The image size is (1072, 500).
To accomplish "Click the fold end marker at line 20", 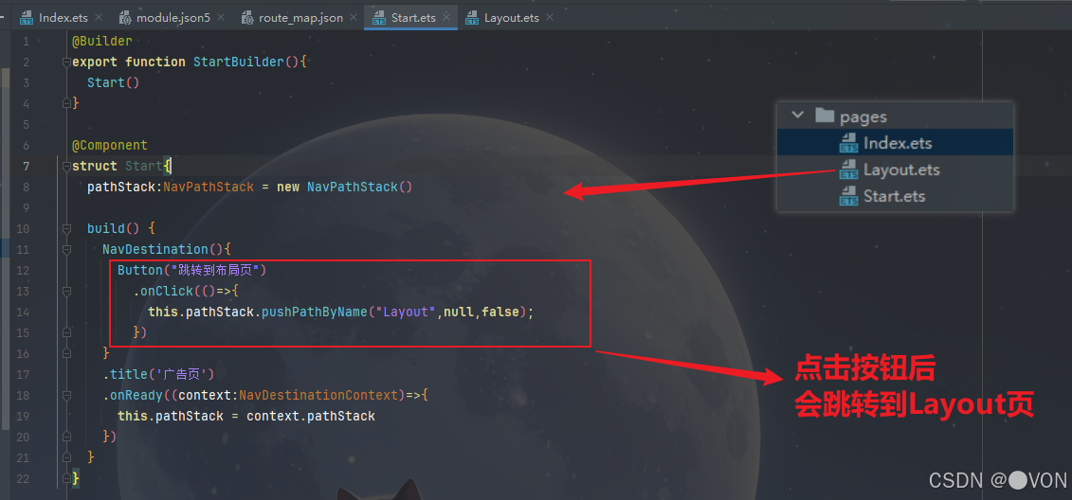I will tap(66, 437).
